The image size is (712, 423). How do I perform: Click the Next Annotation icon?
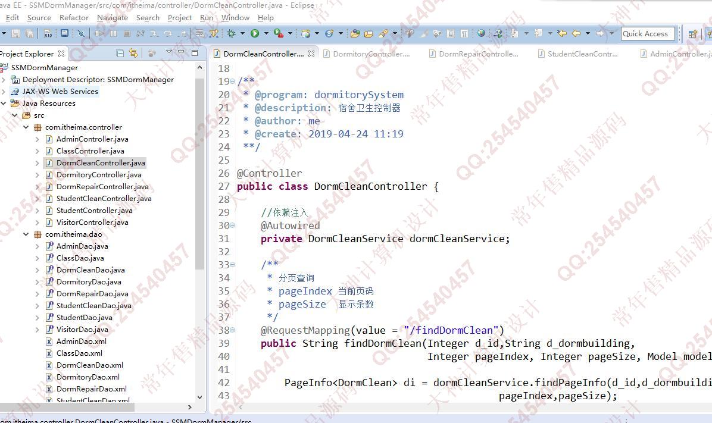tap(514, 33)
